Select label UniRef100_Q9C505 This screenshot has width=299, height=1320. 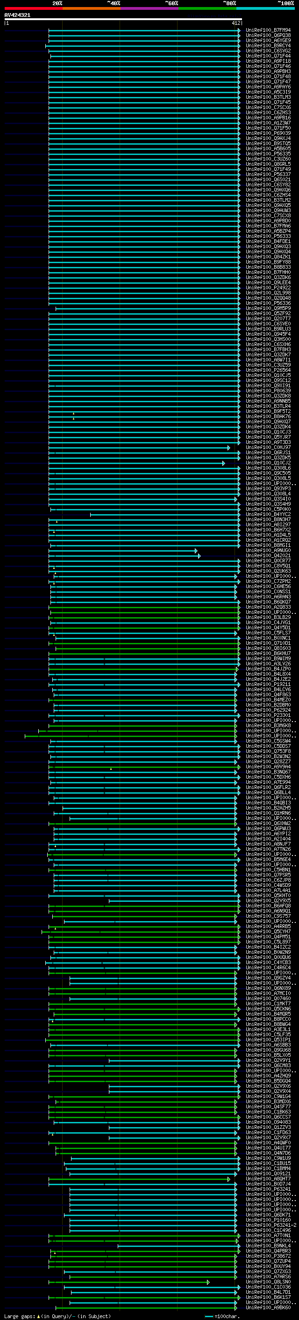coord(268,473)
